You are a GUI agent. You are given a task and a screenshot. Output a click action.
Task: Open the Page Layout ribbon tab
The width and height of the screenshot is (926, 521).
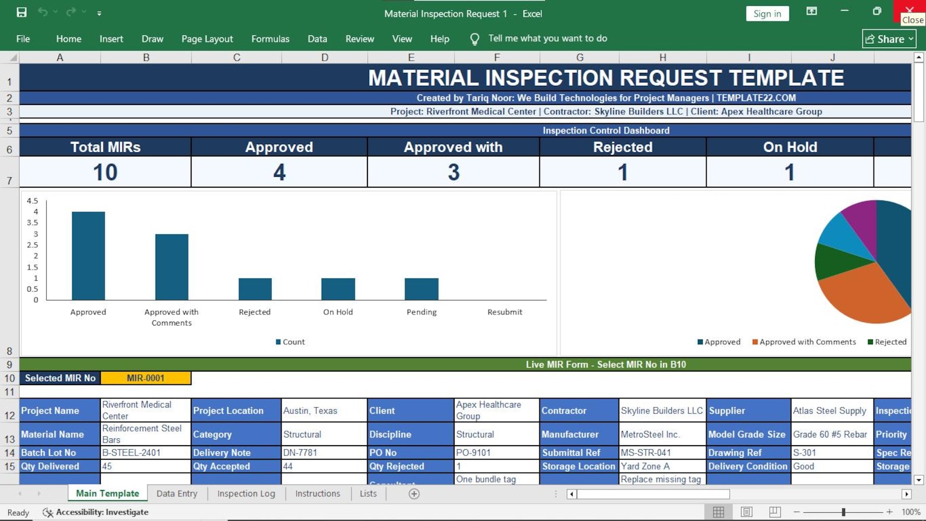pyautogui.click(x=207, y=39)
